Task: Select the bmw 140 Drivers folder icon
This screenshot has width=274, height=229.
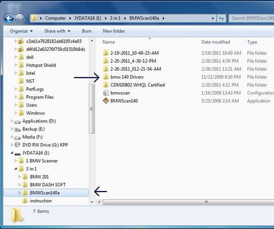Action: pyautogui.click(x=105, y=77)
